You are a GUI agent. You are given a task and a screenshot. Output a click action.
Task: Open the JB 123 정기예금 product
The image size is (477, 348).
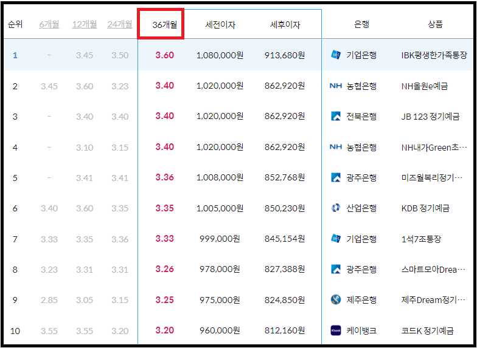tap(431, 117)
